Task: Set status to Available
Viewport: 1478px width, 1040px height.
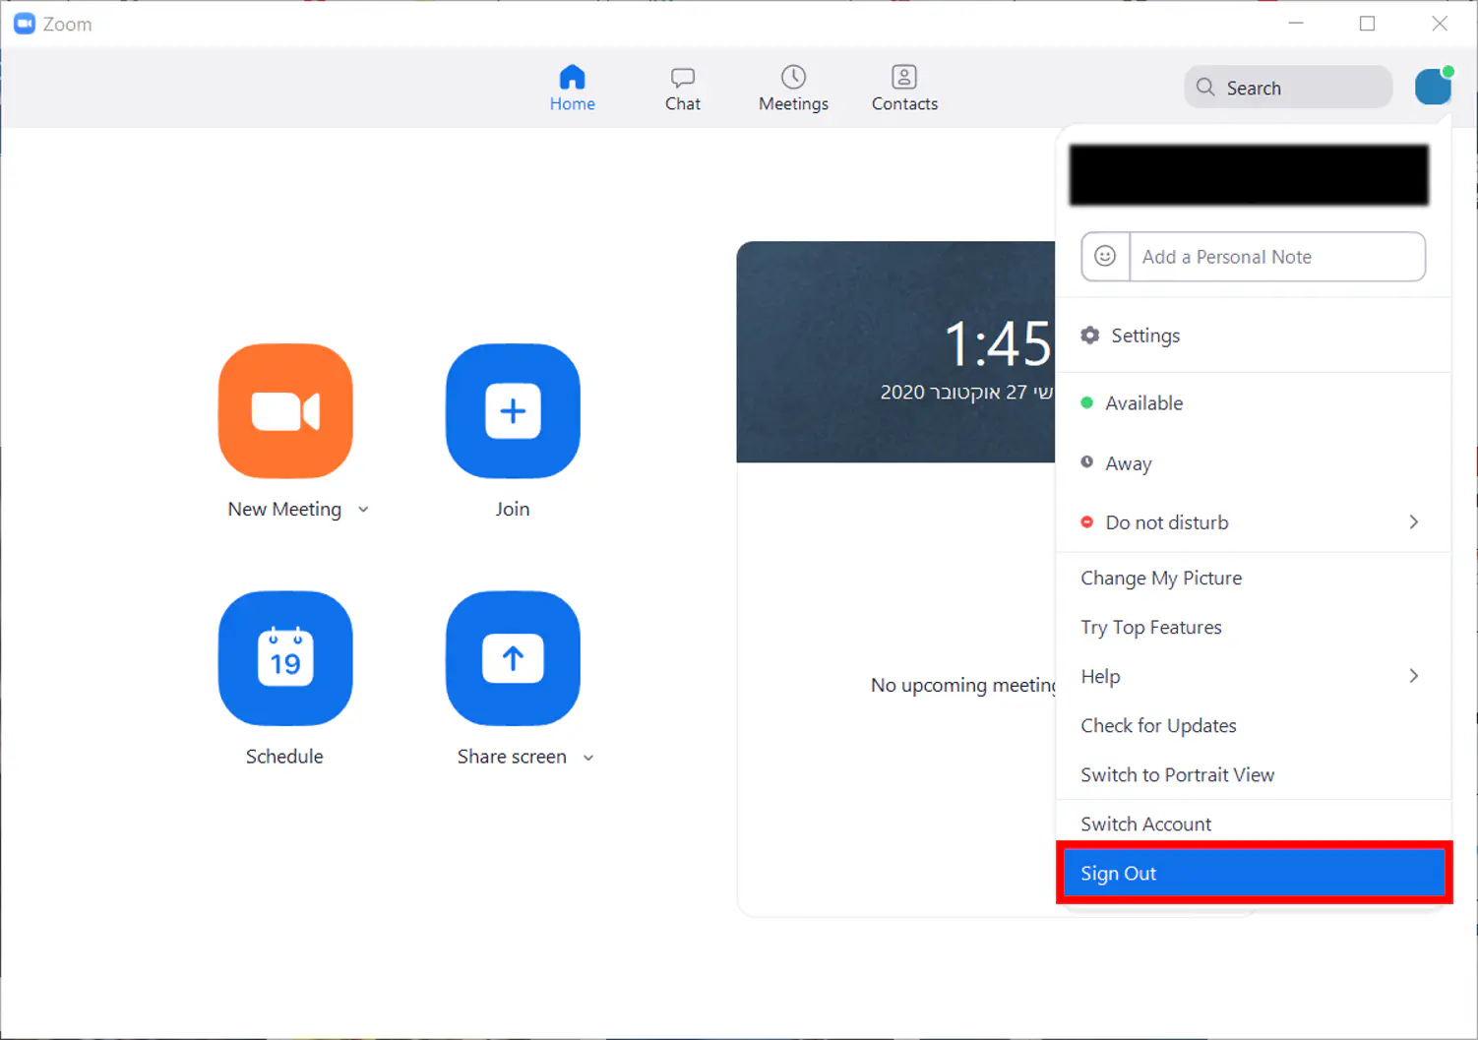Action: 1143,403
